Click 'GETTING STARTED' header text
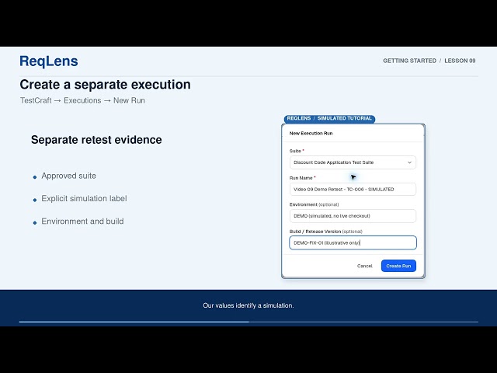497x373 pixels. click(x=409, y=61)
